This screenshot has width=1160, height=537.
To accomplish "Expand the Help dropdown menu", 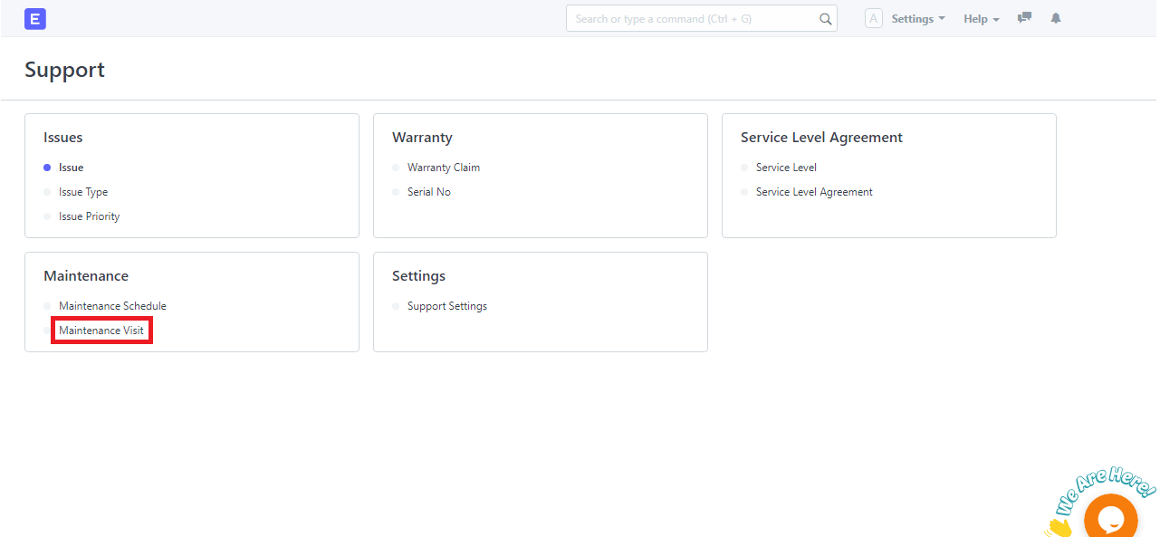I will 982,19.
